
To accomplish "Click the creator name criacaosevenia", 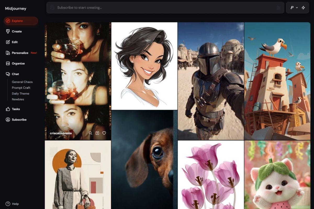I will click(61, 133).
